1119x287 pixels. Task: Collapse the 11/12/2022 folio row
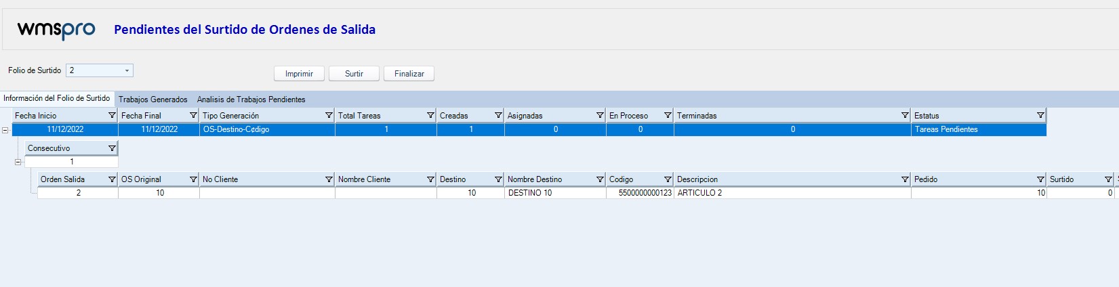(x=5, y=130)
